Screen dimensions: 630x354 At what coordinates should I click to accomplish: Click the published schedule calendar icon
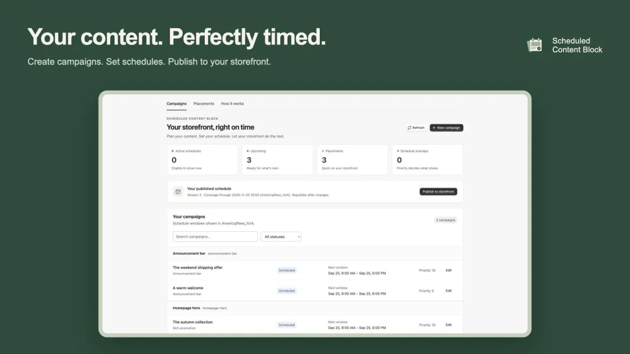coord(178,191)
